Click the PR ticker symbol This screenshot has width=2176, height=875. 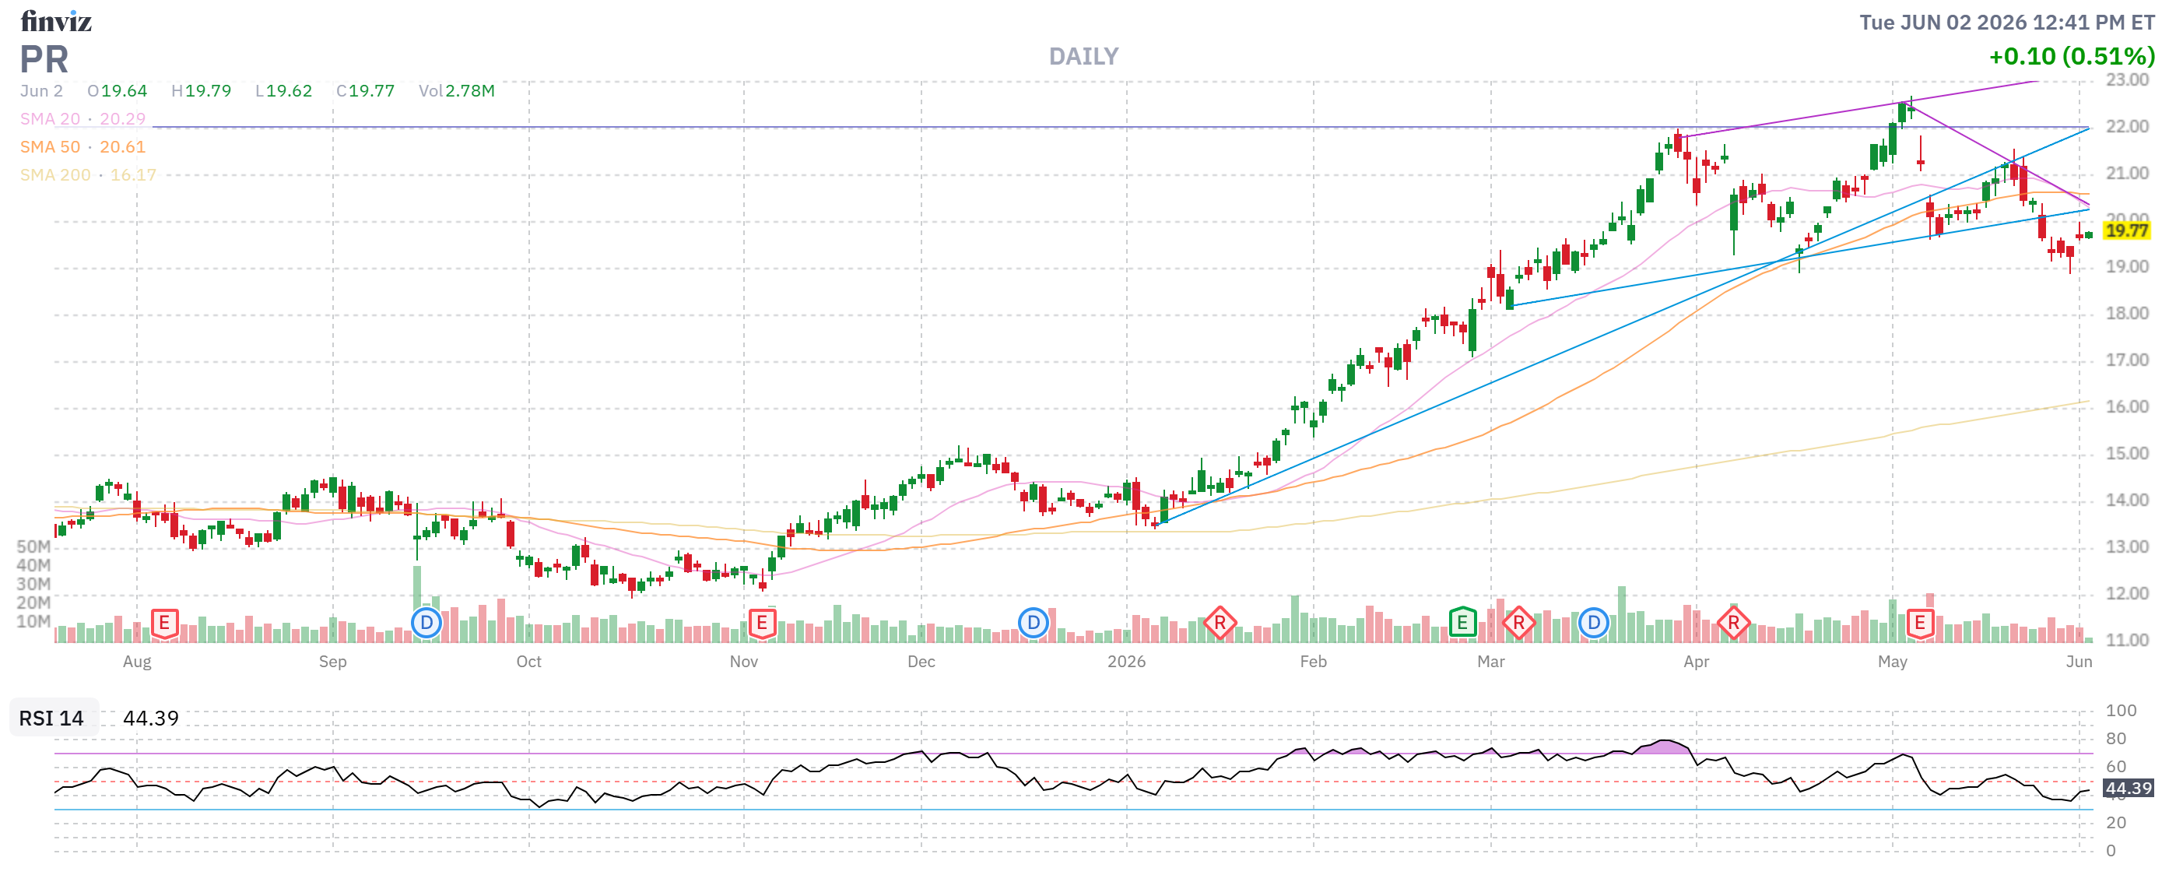click(44, 60)
